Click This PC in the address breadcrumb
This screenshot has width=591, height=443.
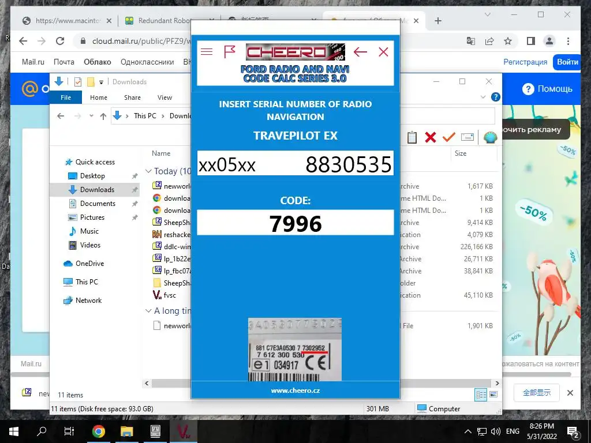145,116
